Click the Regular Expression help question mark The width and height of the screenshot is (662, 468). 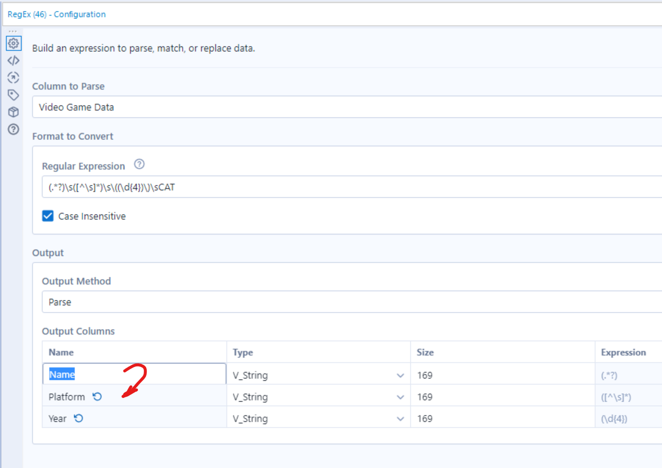point(139,164)
